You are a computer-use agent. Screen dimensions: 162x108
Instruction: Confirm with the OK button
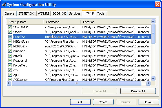tap(80, 102)
